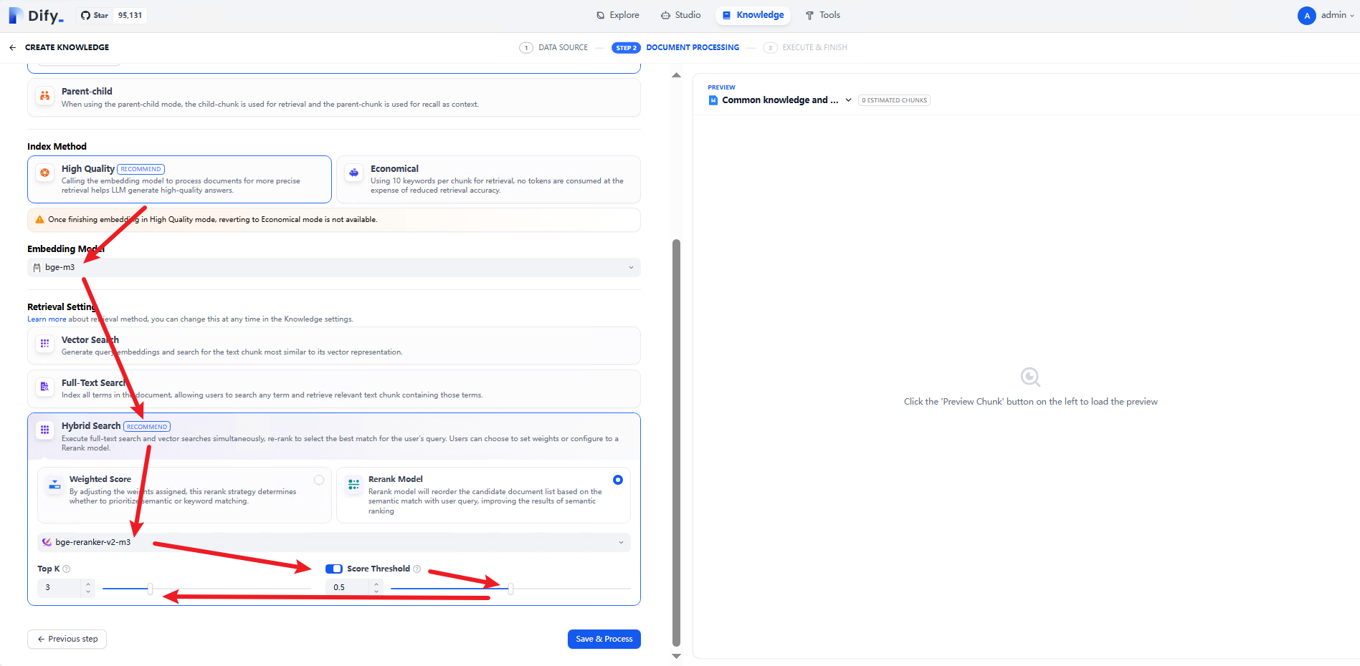Screen dimensions: 1360x666
Task: Select the Weighted Score radio button
Action: [319, 480]
